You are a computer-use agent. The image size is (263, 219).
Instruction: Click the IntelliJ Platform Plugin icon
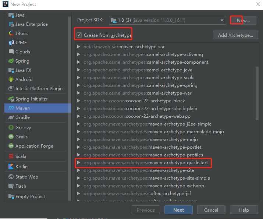tap(11, 88)
